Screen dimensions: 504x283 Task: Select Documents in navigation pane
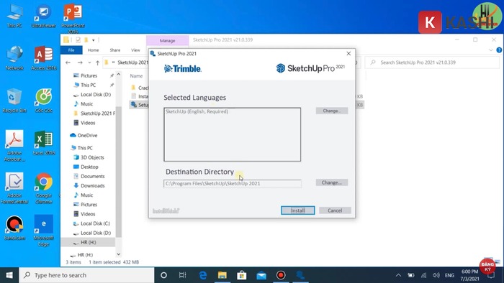(x=89, y=176)
